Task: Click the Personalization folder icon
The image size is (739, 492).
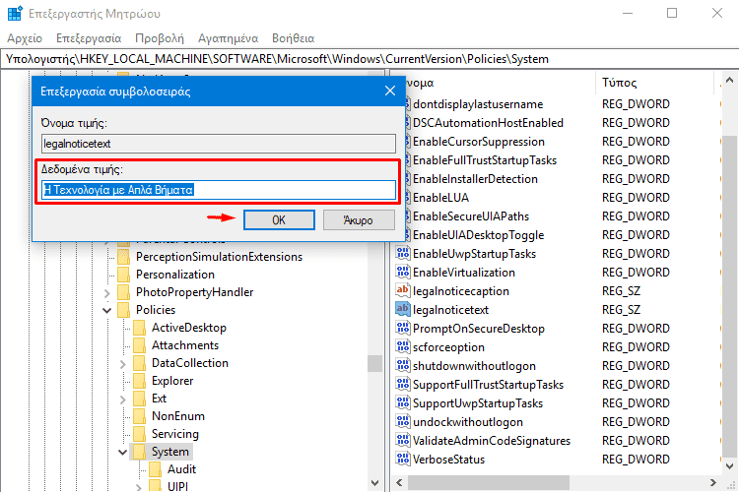Action: [x=123, y=275]
